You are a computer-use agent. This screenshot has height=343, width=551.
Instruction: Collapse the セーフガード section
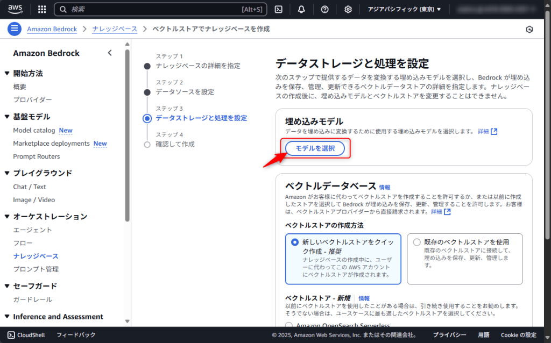6,286
